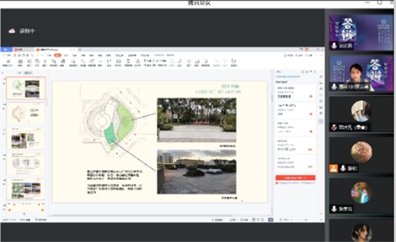Screen dimensions: 396x242
Task: Click the orange host badge on the participant tile
Action: [333, 169]
